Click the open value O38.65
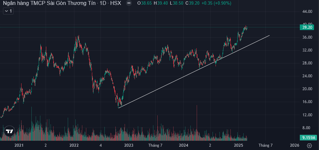This screenshot has height=150, width=319. 144,3
